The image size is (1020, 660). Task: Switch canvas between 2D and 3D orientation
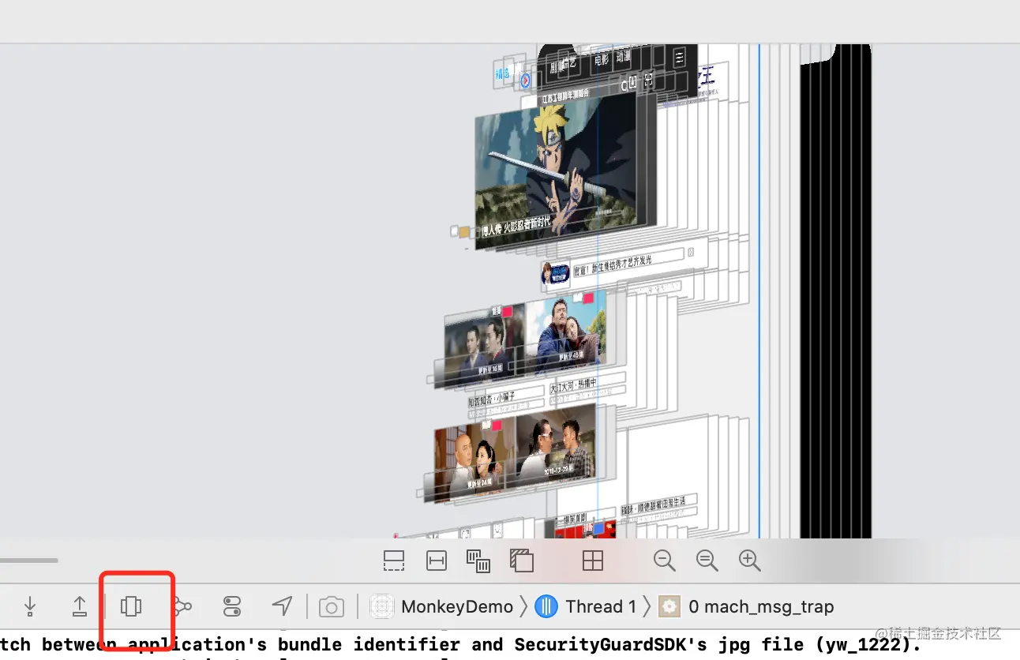[x=521, y=561]
